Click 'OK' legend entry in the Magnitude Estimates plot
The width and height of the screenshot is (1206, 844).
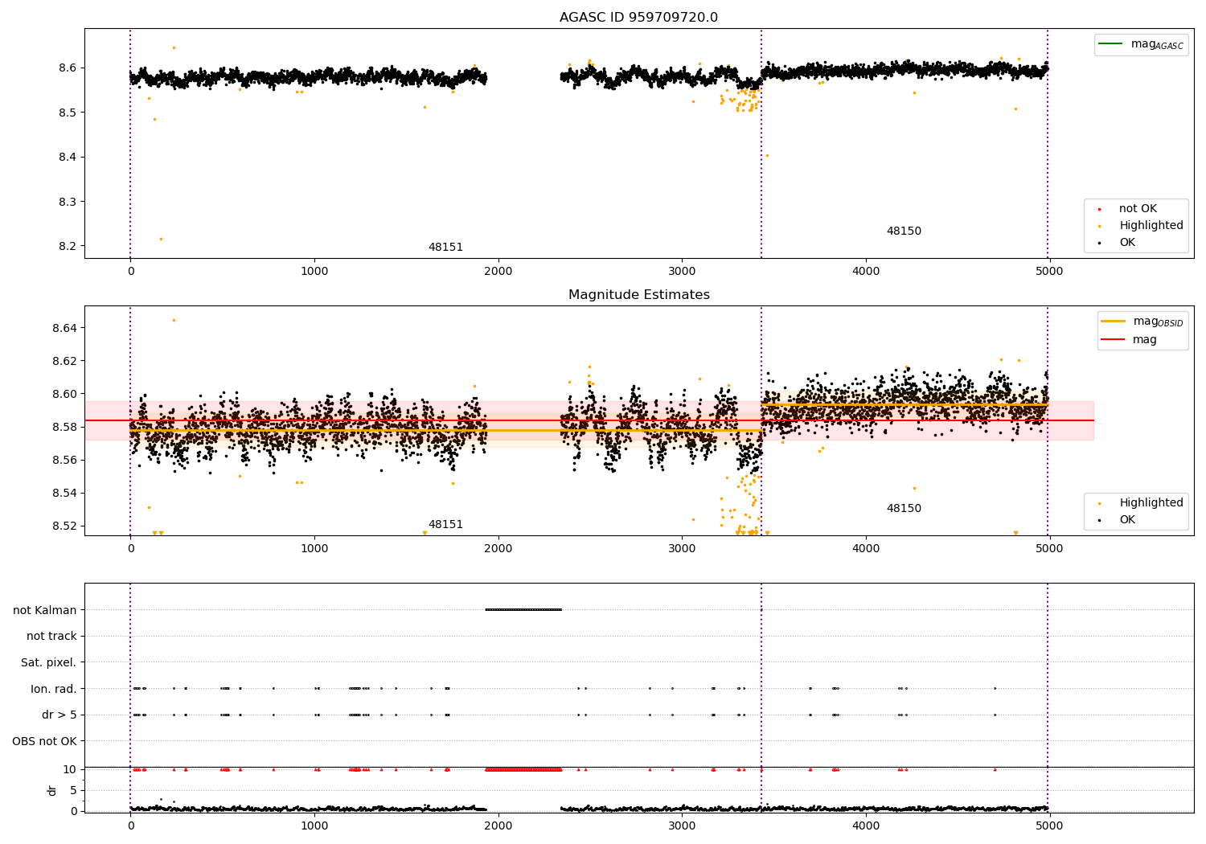tap(1118, 520)
